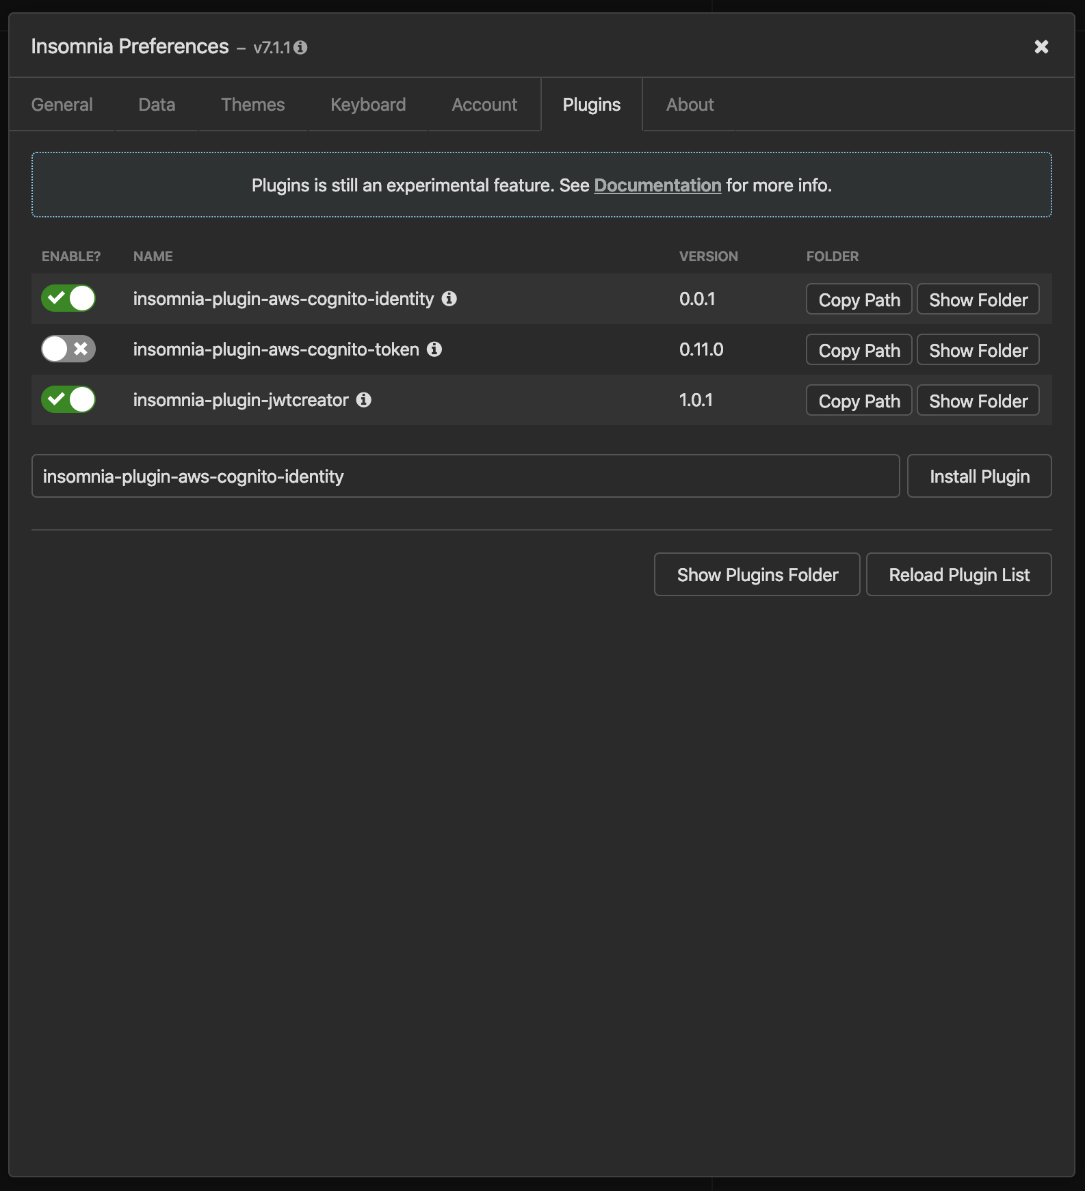Image resolution: width=1085 pixels, height=1191 pixels.
Task: Open info icon for insomnia-plugin-jwtcreator
Action: pyautogui.click(x=364, y=399)
